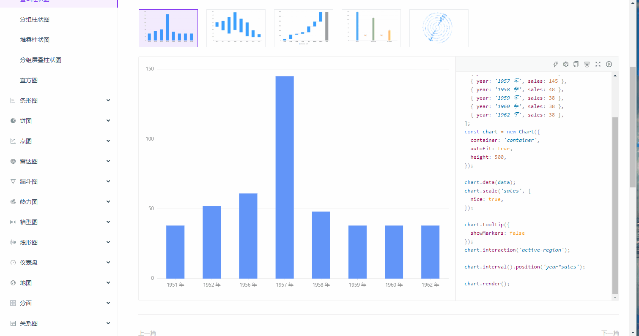Open the demo in CodeSandbox cube icon

(x=566, y=64)
